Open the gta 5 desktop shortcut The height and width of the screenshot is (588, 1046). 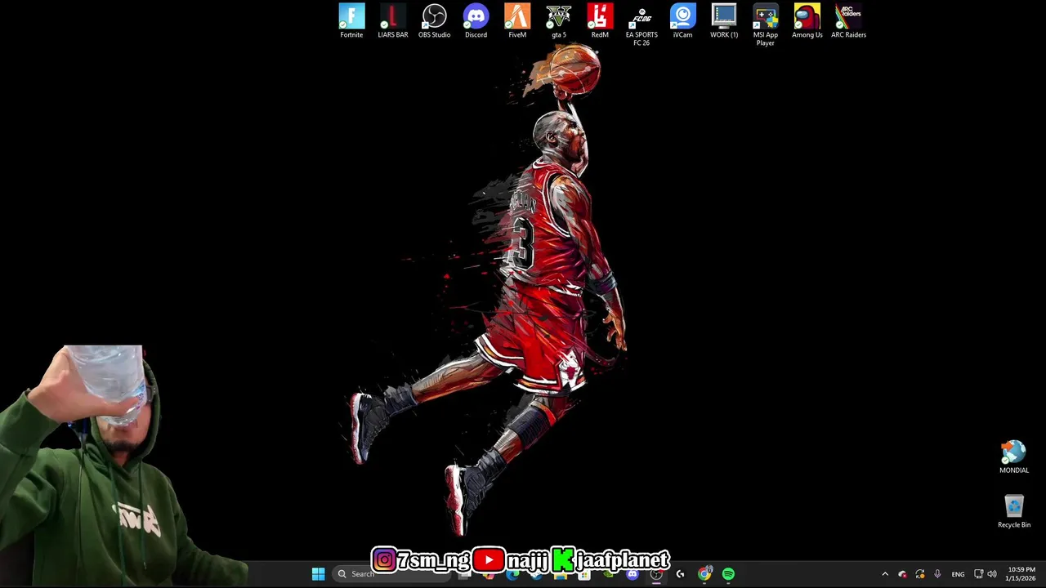(559, 21)
